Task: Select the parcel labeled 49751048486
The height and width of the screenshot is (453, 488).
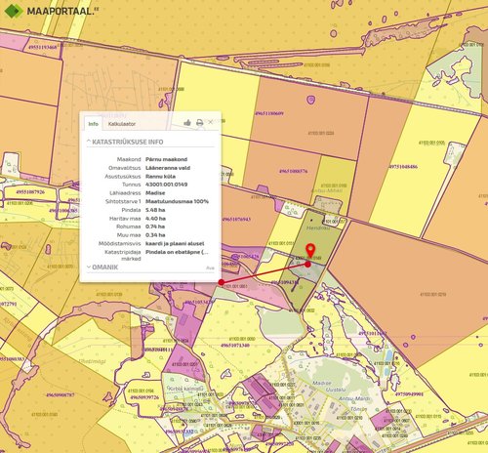Action: (403, 167)
